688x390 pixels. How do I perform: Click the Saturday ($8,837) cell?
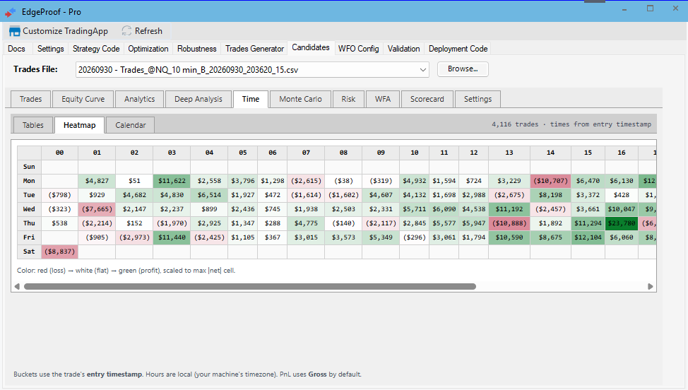point(59,252)
